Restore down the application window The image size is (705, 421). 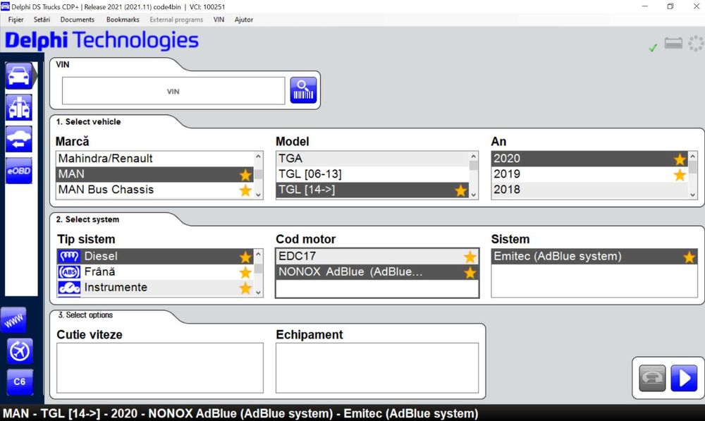(x=670, y=6)
